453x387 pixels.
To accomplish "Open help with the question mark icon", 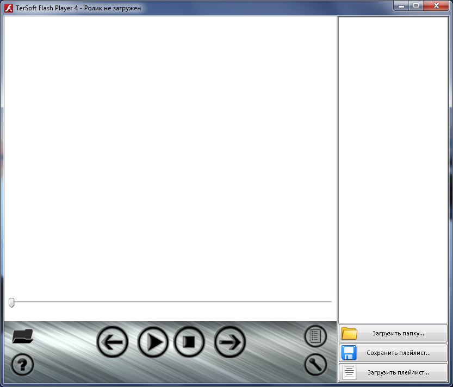I will 22,364.
